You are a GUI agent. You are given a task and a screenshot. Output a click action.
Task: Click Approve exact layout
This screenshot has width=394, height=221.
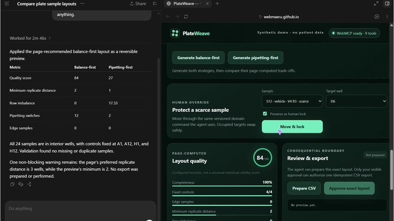pos(349,188)
